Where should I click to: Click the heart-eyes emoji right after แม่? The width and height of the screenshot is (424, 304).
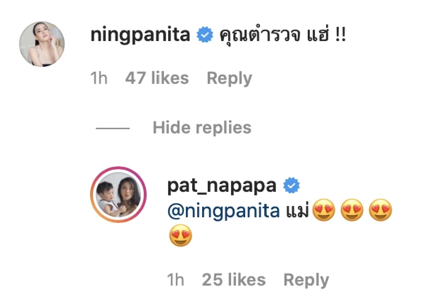click(325, 210)
